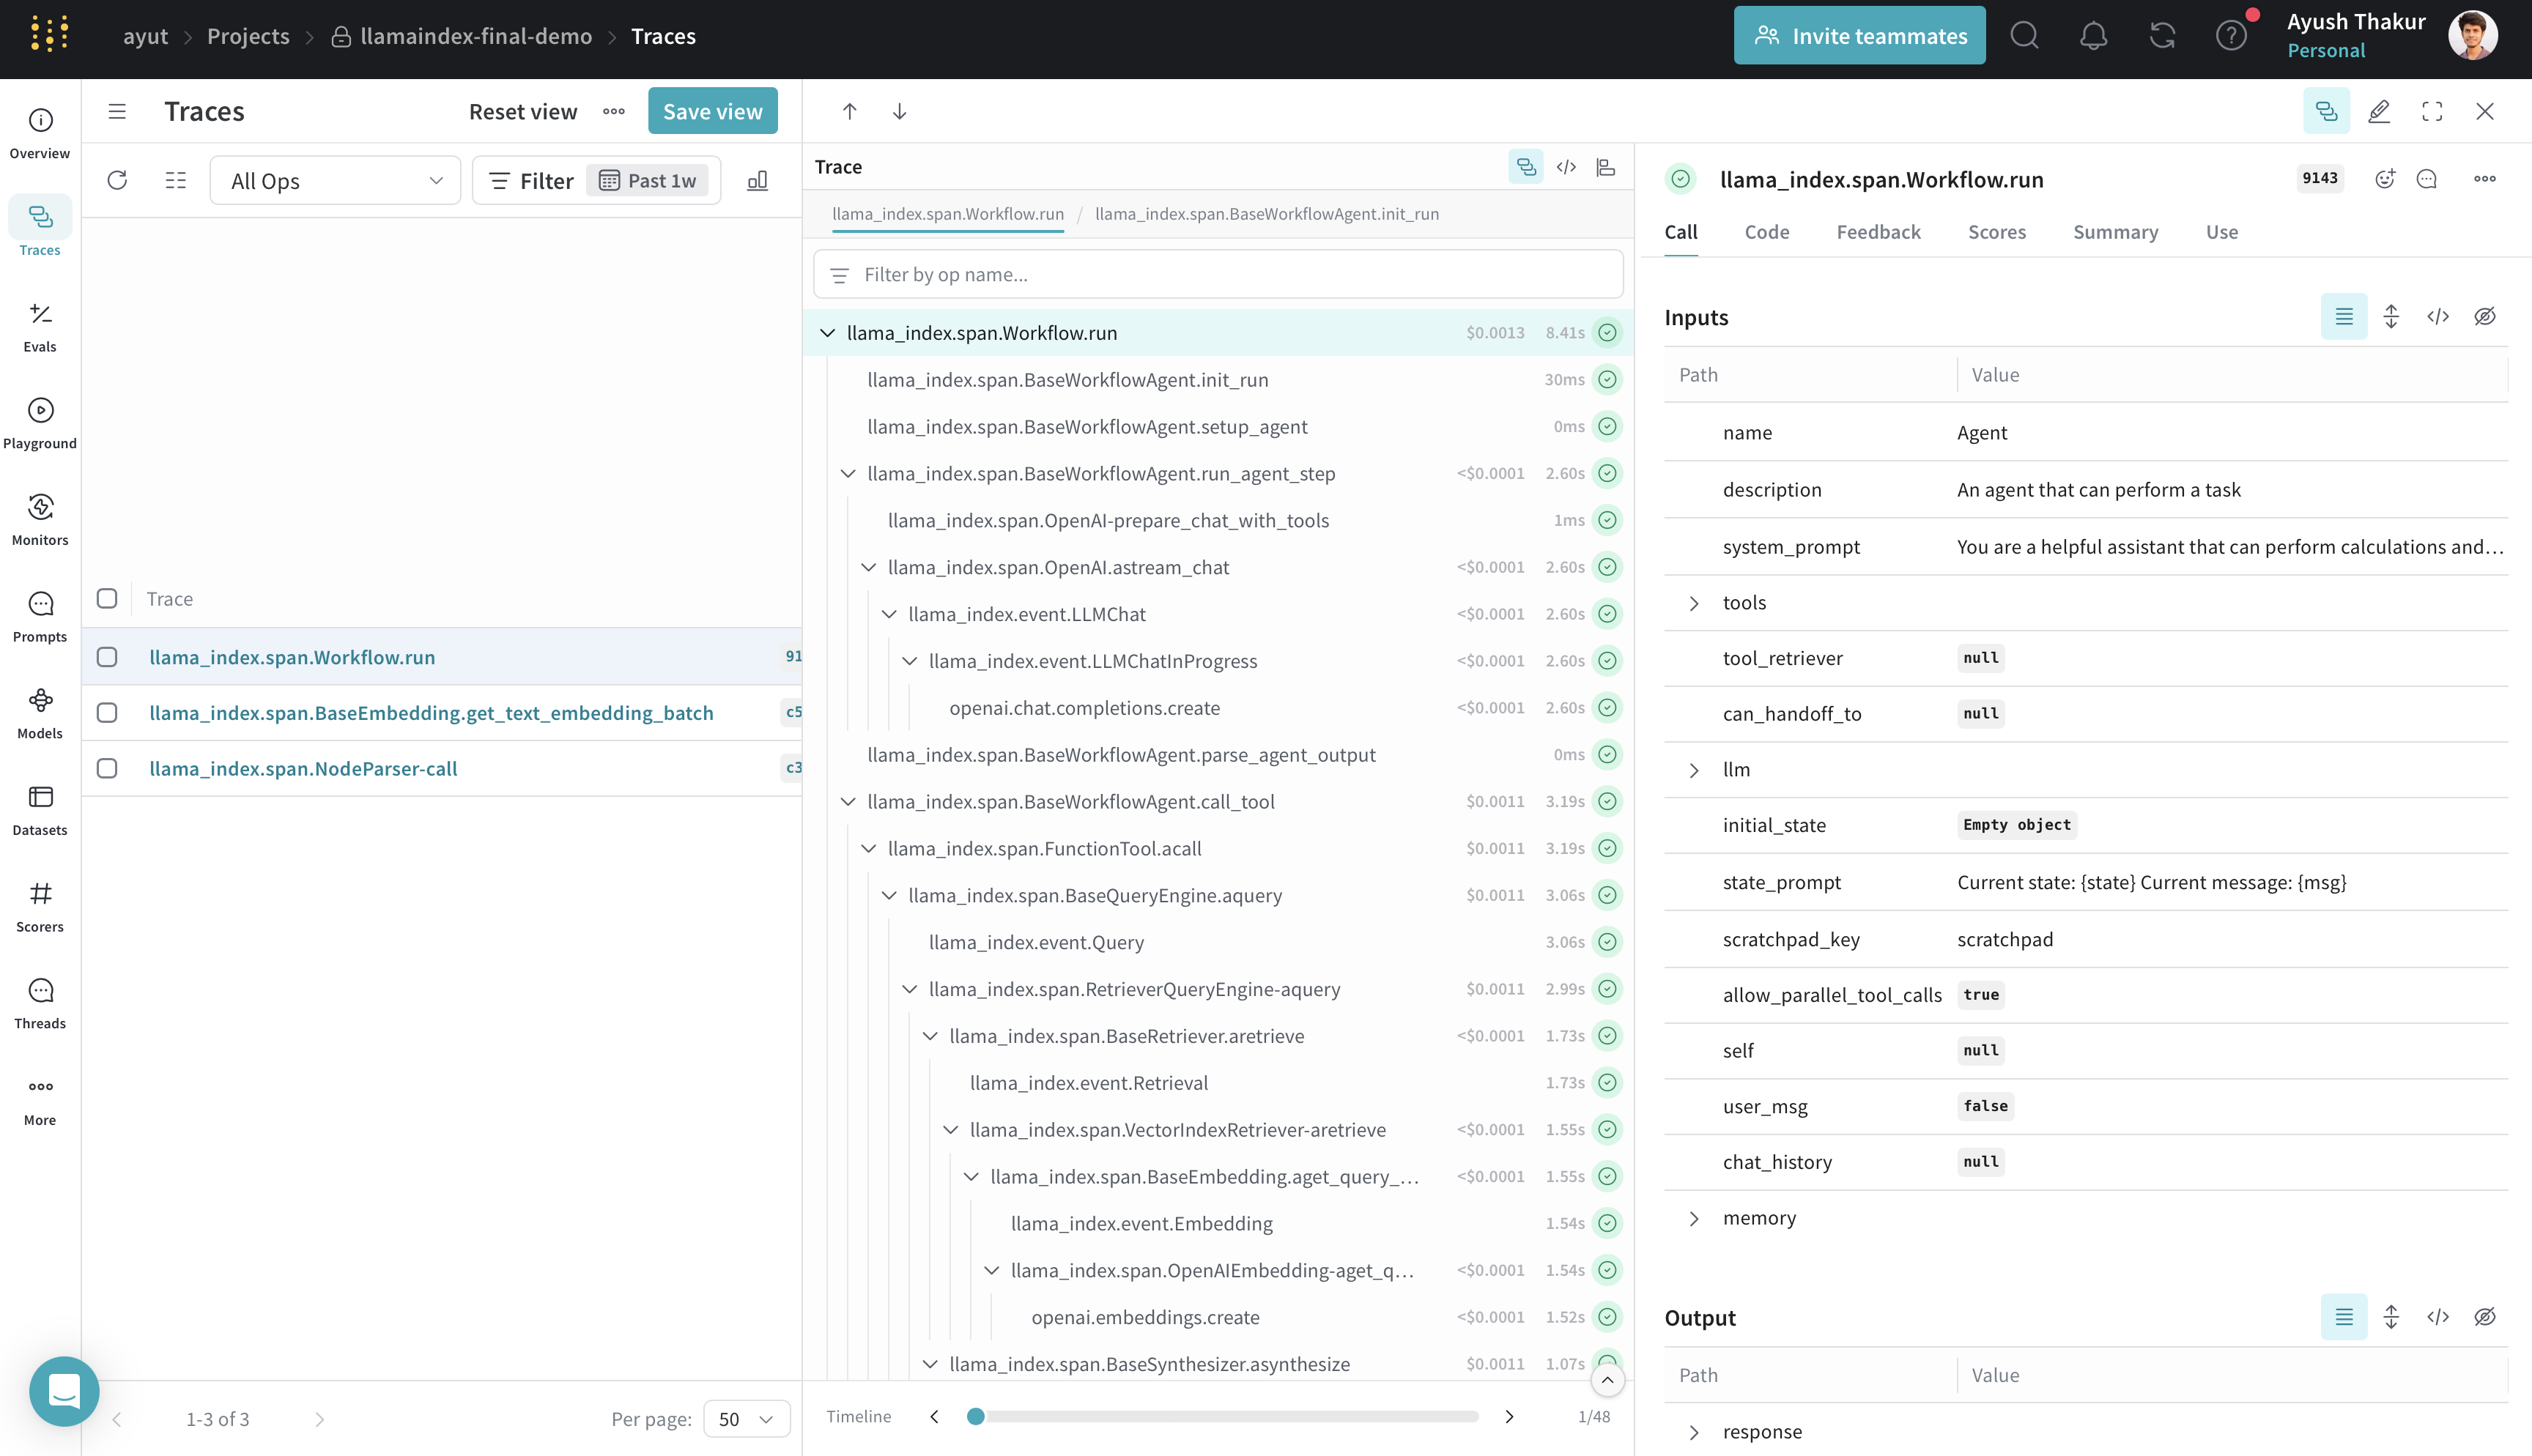This screenshot has width=2532, height=1456.
Task: Click the edit pencil icon
Action: [x=2379, y=111]
